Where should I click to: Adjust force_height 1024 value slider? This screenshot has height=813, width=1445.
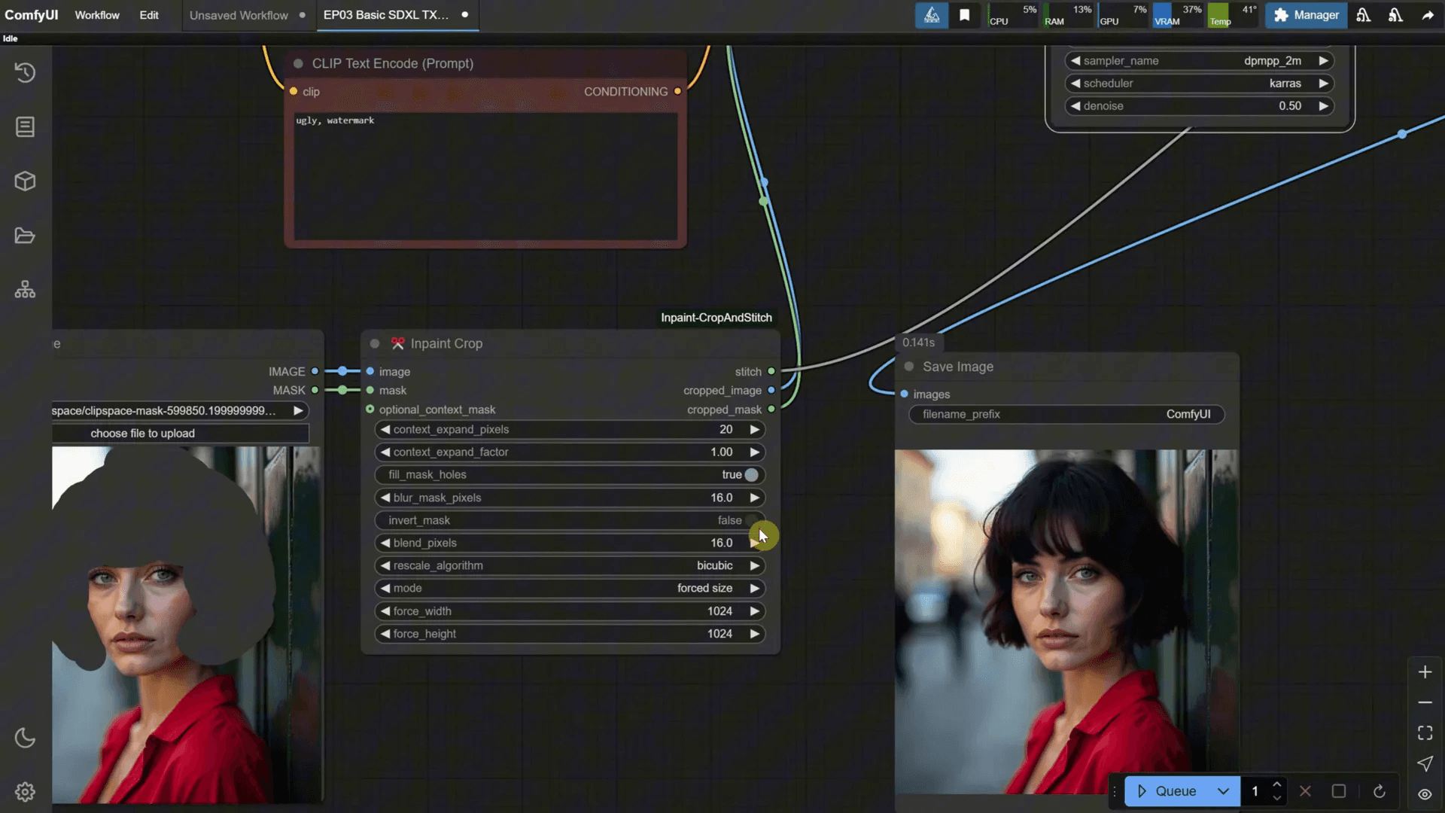pyautogui.click(x=570, y=634)
